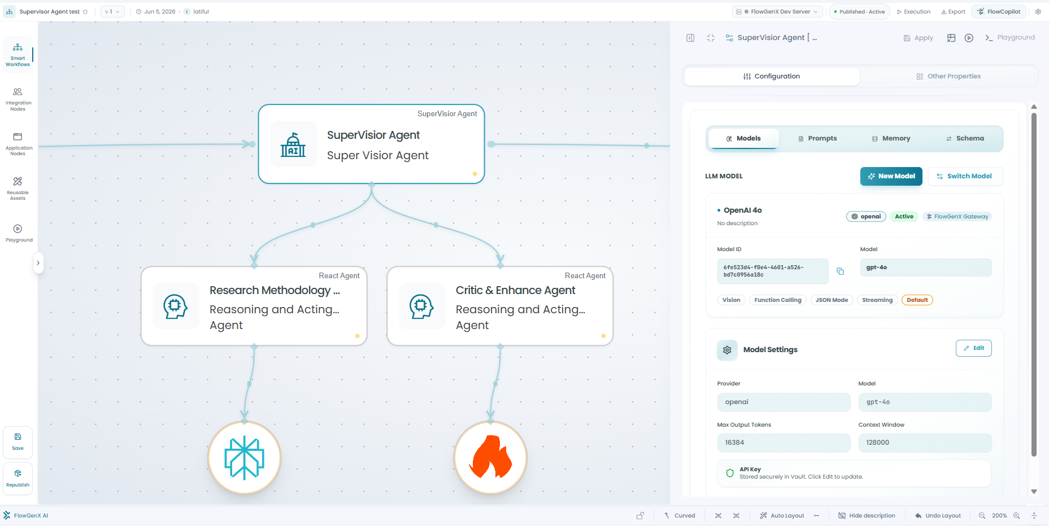Toggle Hide description in bottom bar
This screenshot has height=526, width=1049.
[x=867, y=516]
